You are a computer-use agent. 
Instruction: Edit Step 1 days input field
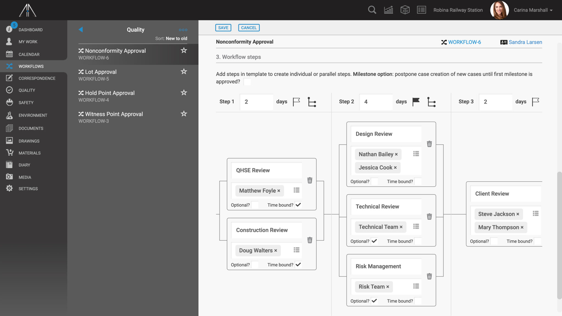pyautogui.click(x=256, y=102)
